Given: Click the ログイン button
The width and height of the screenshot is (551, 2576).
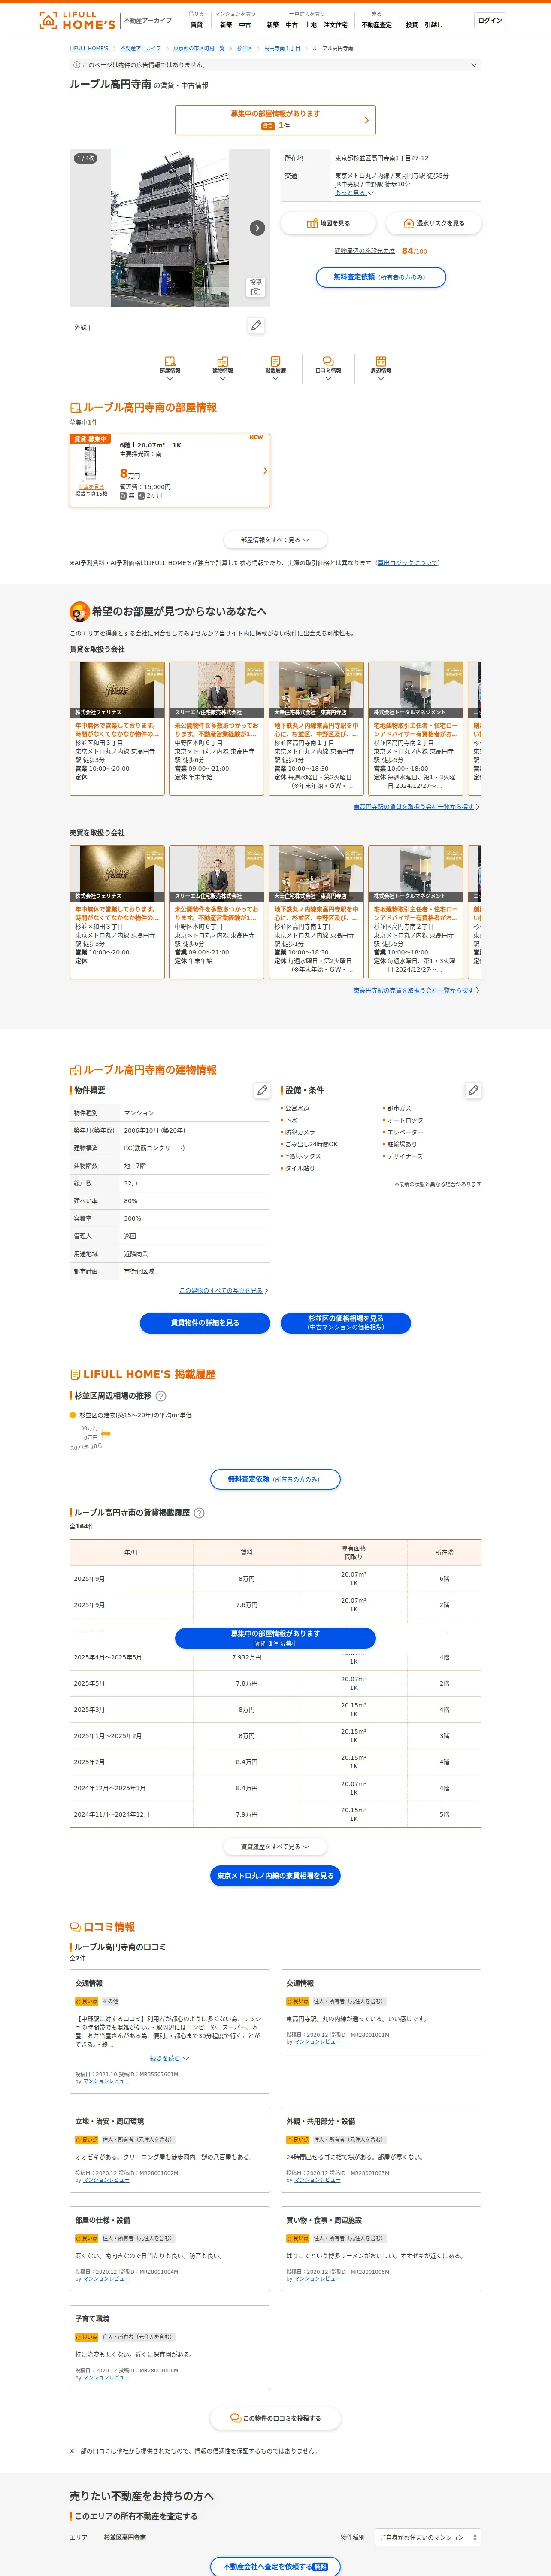Looking at the screenshot, I should click(490, 21).
